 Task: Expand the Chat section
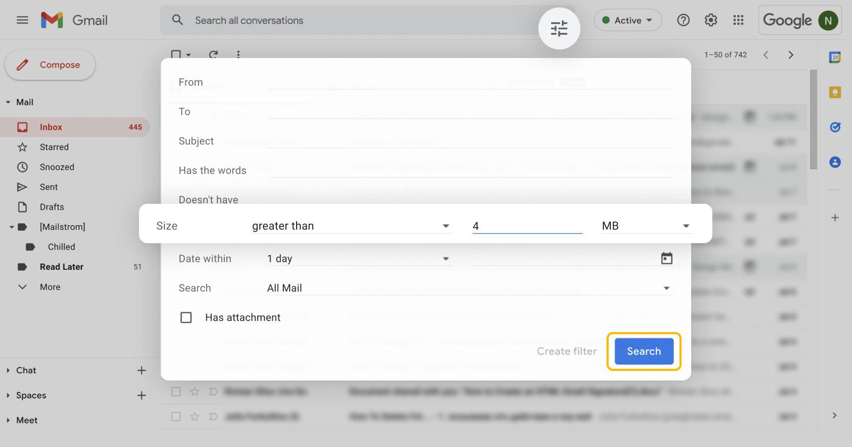(8, 370)
